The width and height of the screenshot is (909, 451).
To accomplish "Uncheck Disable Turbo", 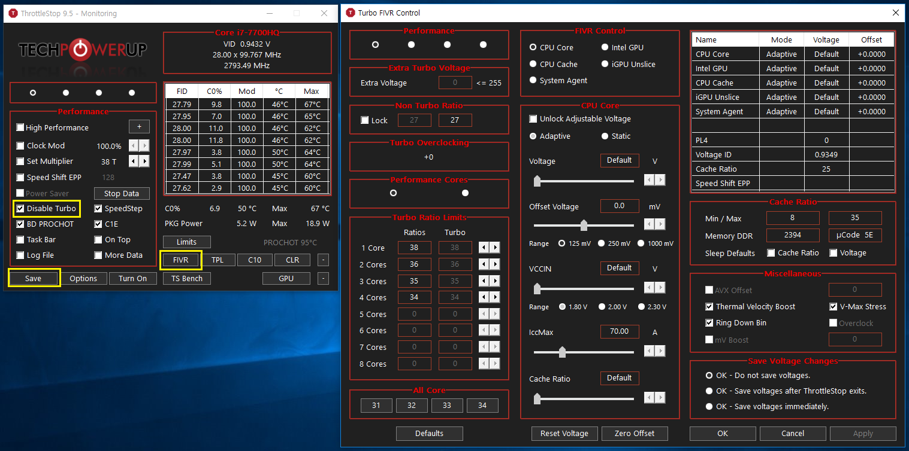I will click(20, 208).
